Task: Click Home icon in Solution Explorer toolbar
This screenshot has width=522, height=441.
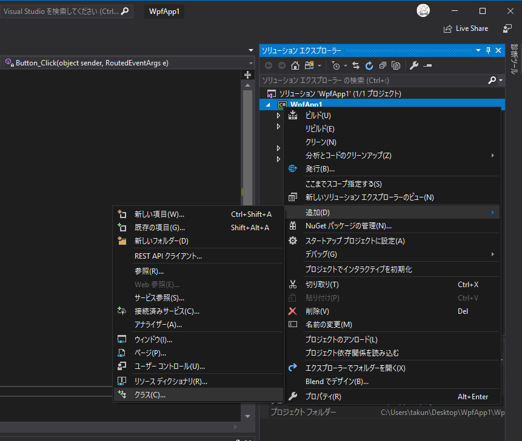Action: [x=295, y=65]
